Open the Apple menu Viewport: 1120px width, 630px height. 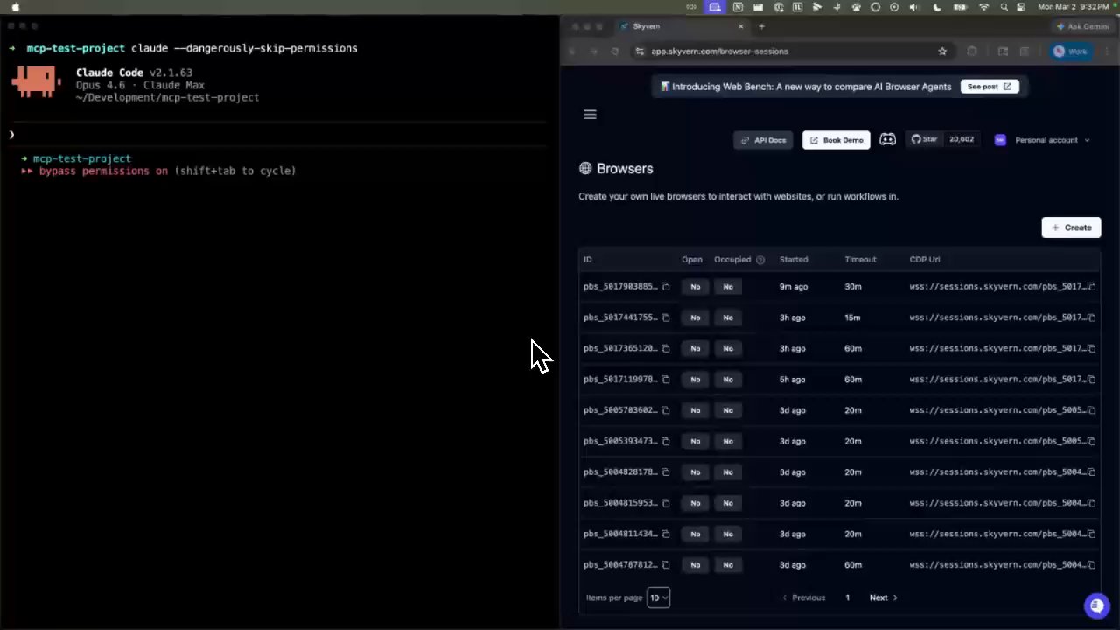click(15, 7)
